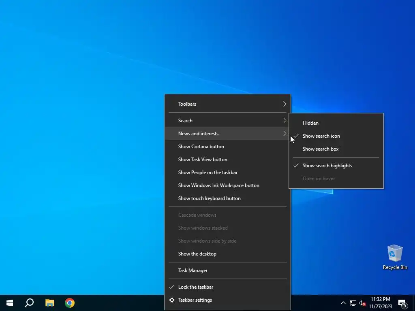Open File Explorer from the taskbar
The image size is (415, 311).
(x=49, y=303)
